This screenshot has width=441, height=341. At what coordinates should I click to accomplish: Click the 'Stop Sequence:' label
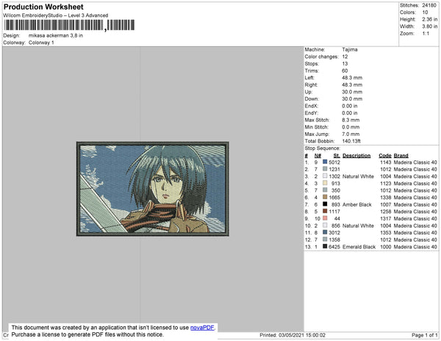(323, 148)
